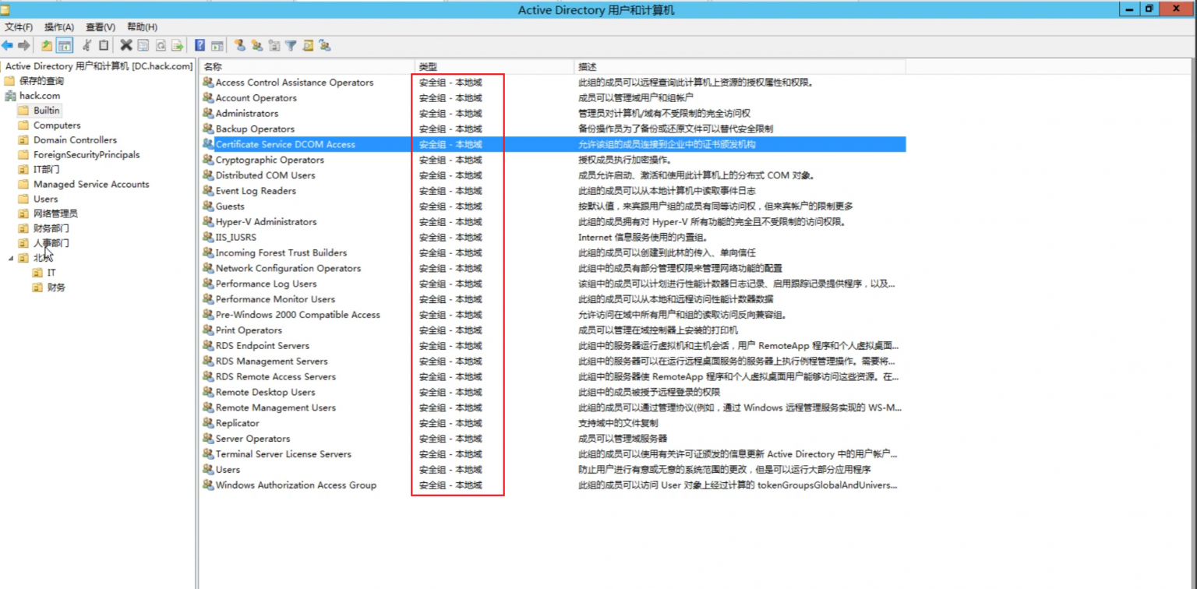
Task: Select ForeignSecurityPrincipals in the tree
Action: point(87,154)
